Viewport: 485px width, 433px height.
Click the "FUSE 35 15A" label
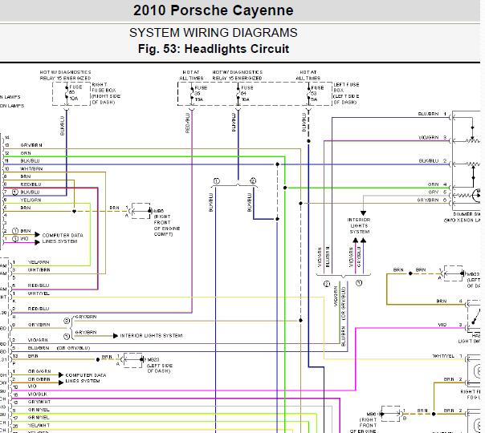coord(201,94)
